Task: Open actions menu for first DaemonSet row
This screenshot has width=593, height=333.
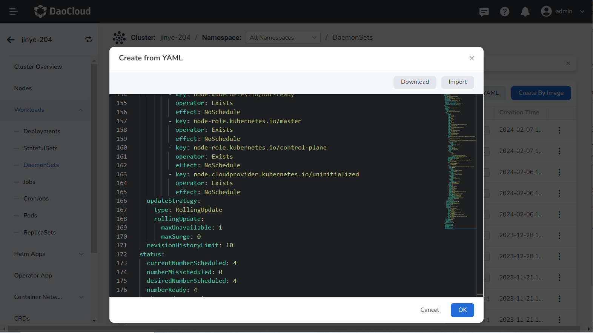Action: (x=559, y=130)
